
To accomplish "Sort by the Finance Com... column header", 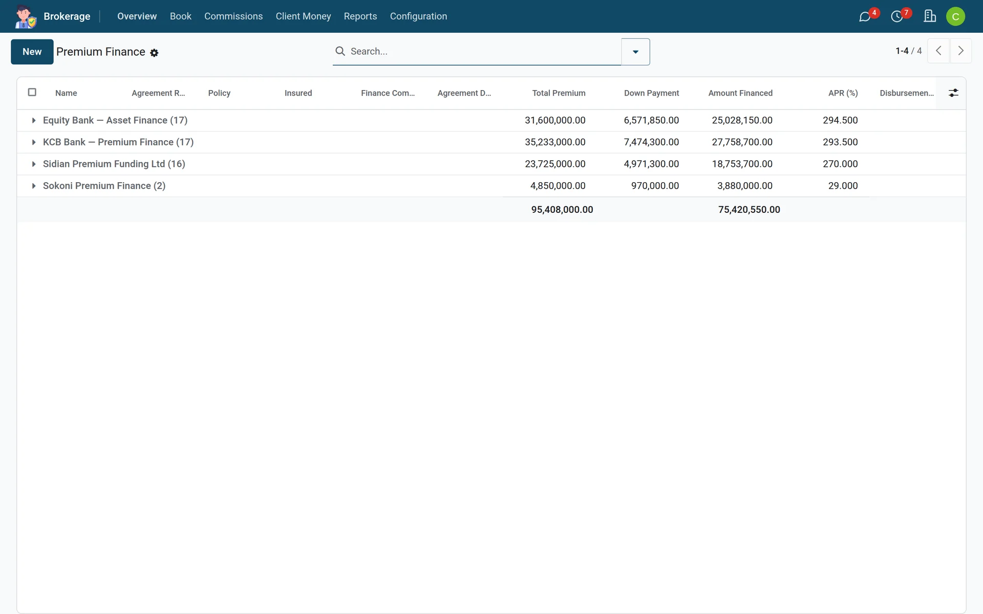I will click(388, 93).
